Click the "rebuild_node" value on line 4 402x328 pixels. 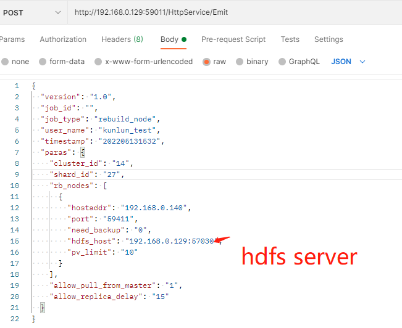point(125,119)
